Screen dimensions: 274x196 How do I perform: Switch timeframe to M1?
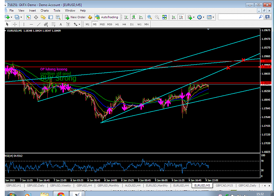point(88,24)
